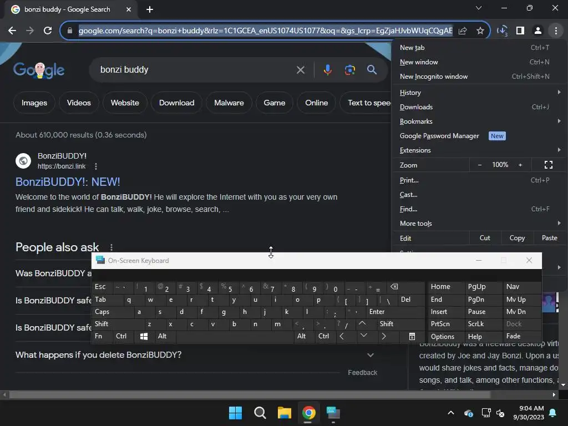Show hidden system tray icons chevron
The image size is (568, 426).
tap(450, 413)
